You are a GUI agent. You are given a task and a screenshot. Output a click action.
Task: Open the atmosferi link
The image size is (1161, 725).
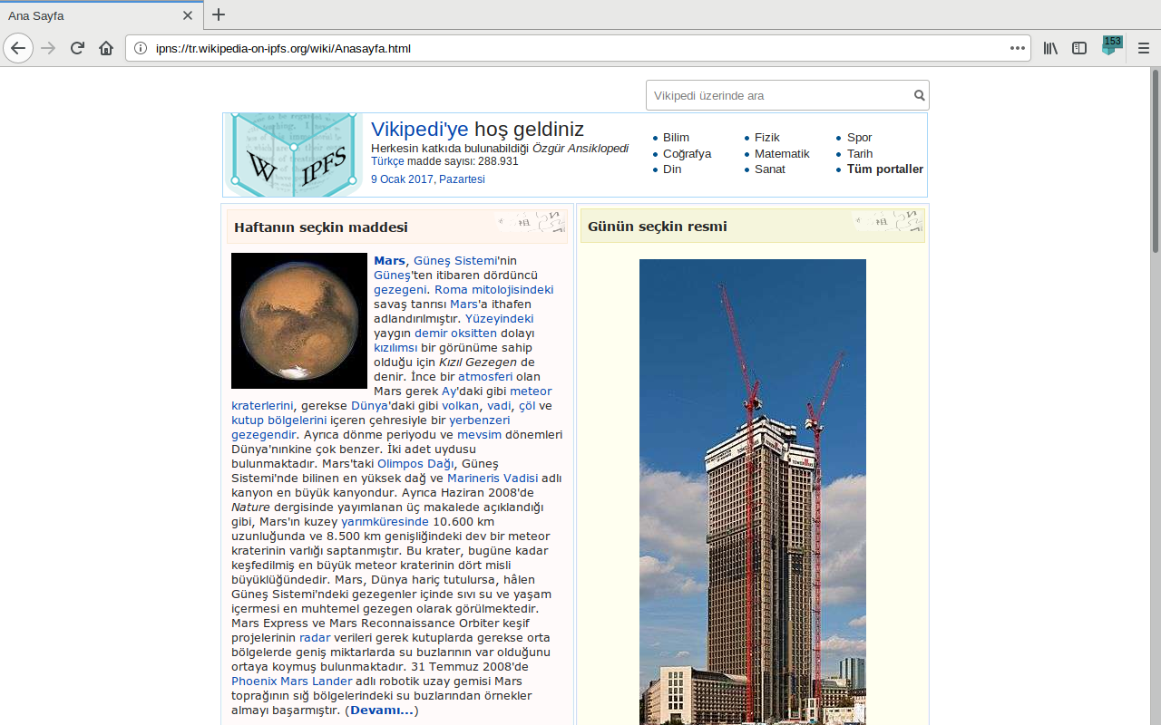[x=485, y=377]
